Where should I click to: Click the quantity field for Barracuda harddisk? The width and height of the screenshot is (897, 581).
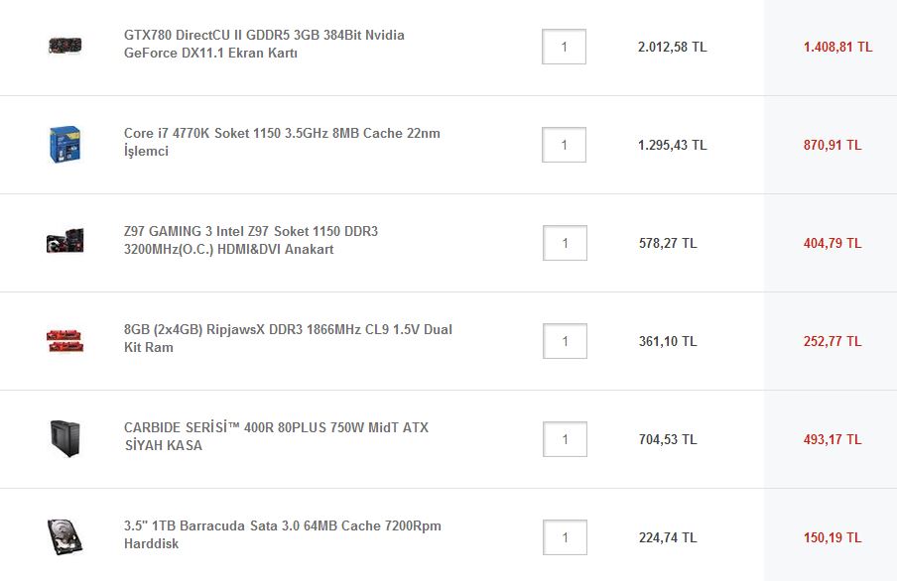tap(564, 537)
